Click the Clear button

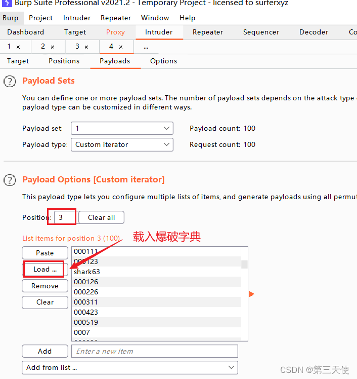(x=45, y=302)
